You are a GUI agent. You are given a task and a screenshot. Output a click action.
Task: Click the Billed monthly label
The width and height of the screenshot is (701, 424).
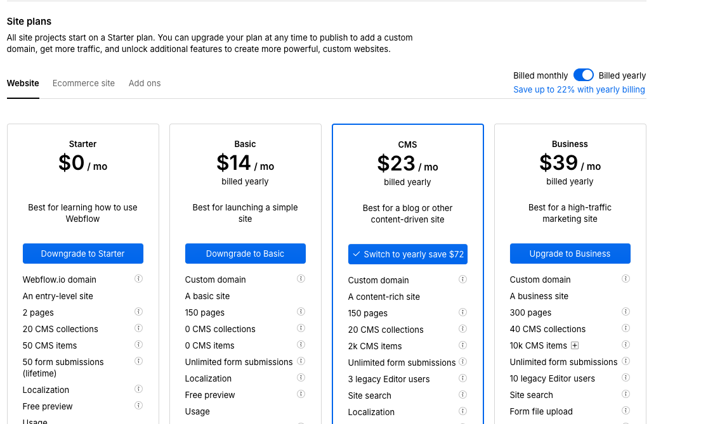pyautogui.click(x=540, y=75)
